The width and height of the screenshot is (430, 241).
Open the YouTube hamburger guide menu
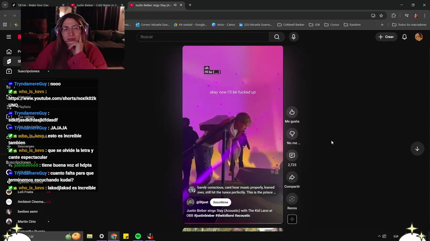(9, 37)
